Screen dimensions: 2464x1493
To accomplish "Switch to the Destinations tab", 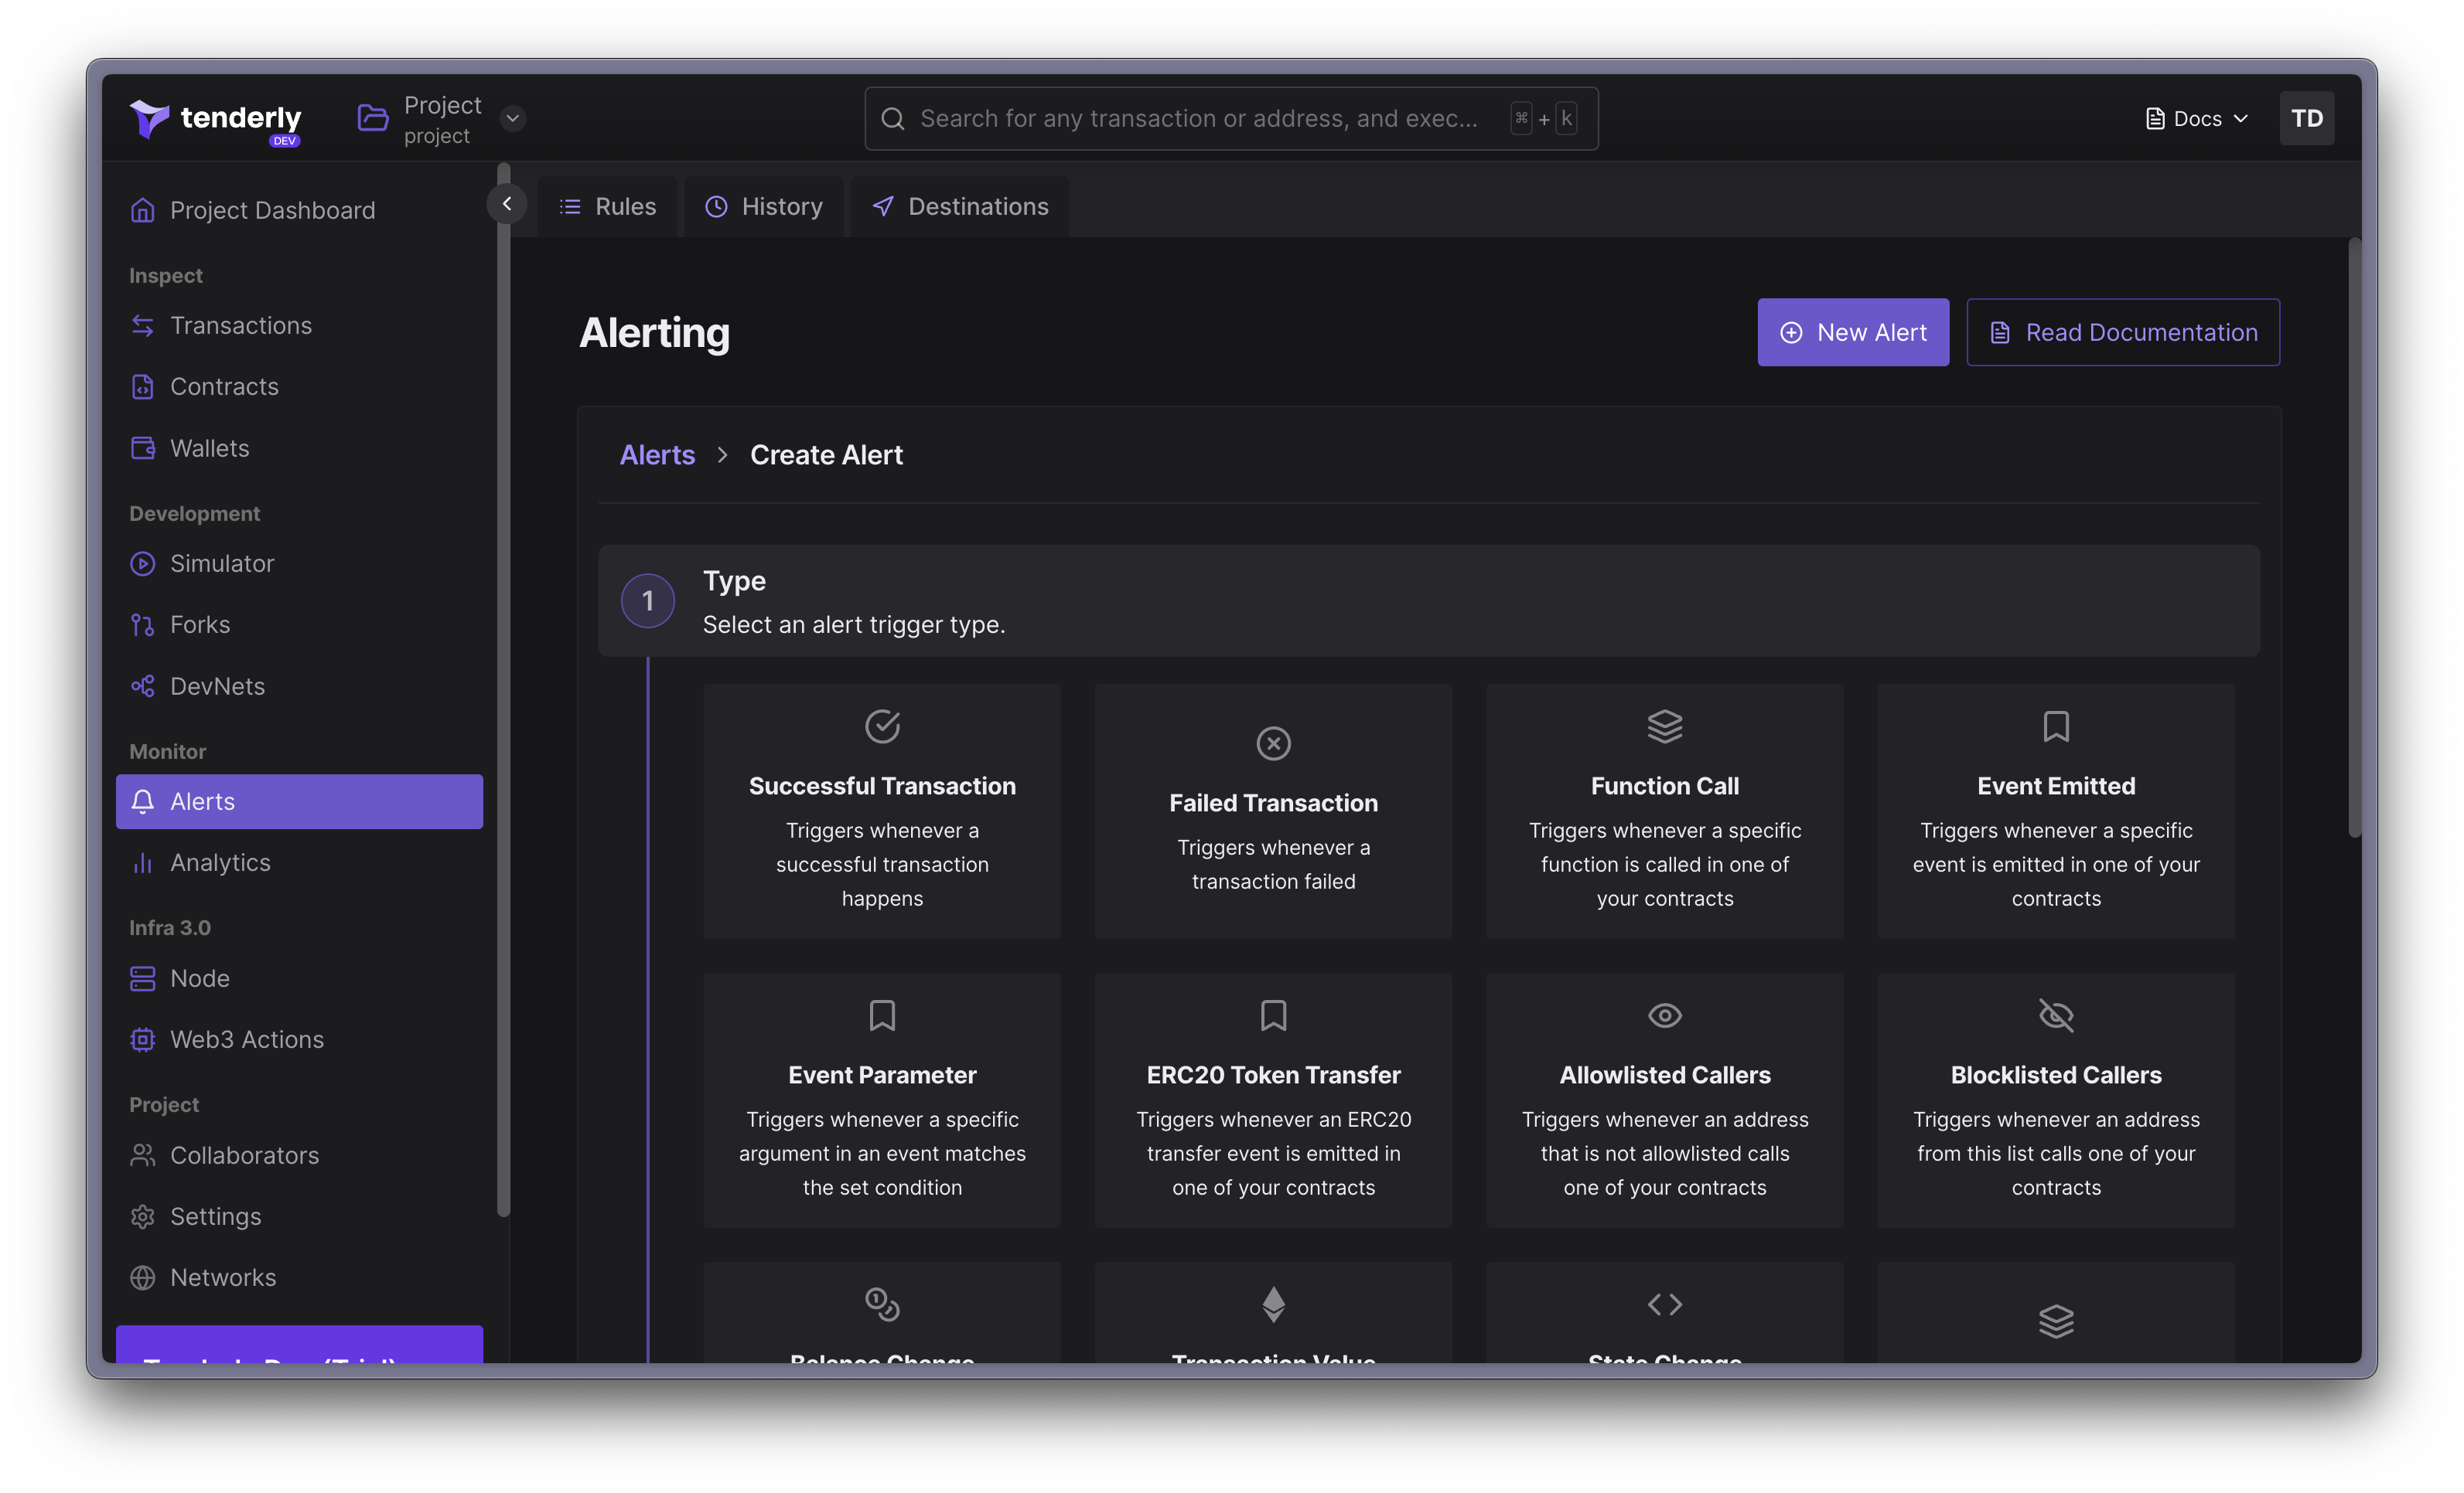I will [960, 207].
